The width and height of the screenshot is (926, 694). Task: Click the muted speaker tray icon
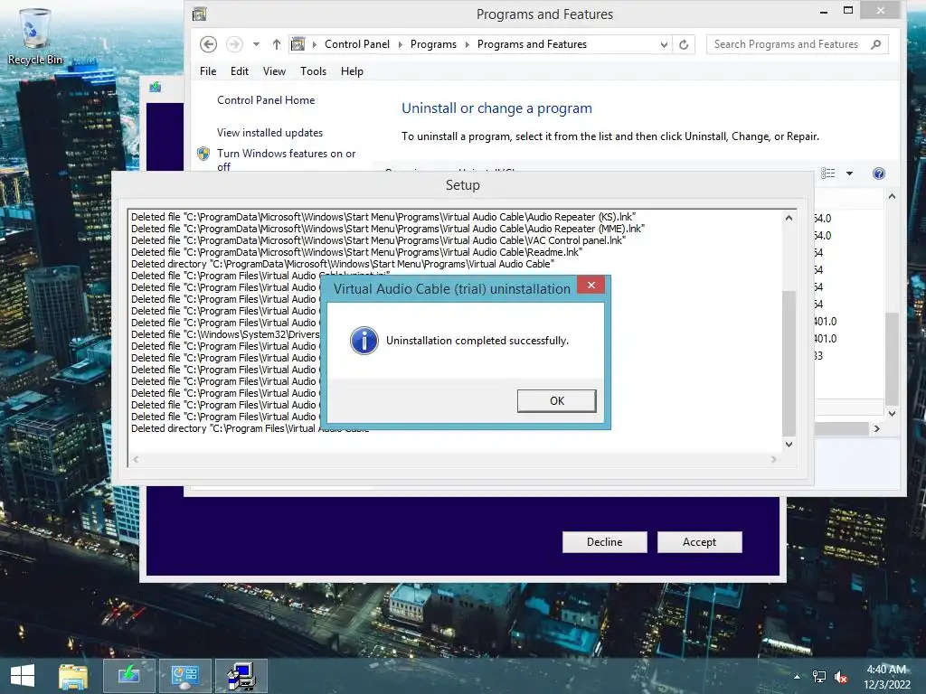point(840,677)
